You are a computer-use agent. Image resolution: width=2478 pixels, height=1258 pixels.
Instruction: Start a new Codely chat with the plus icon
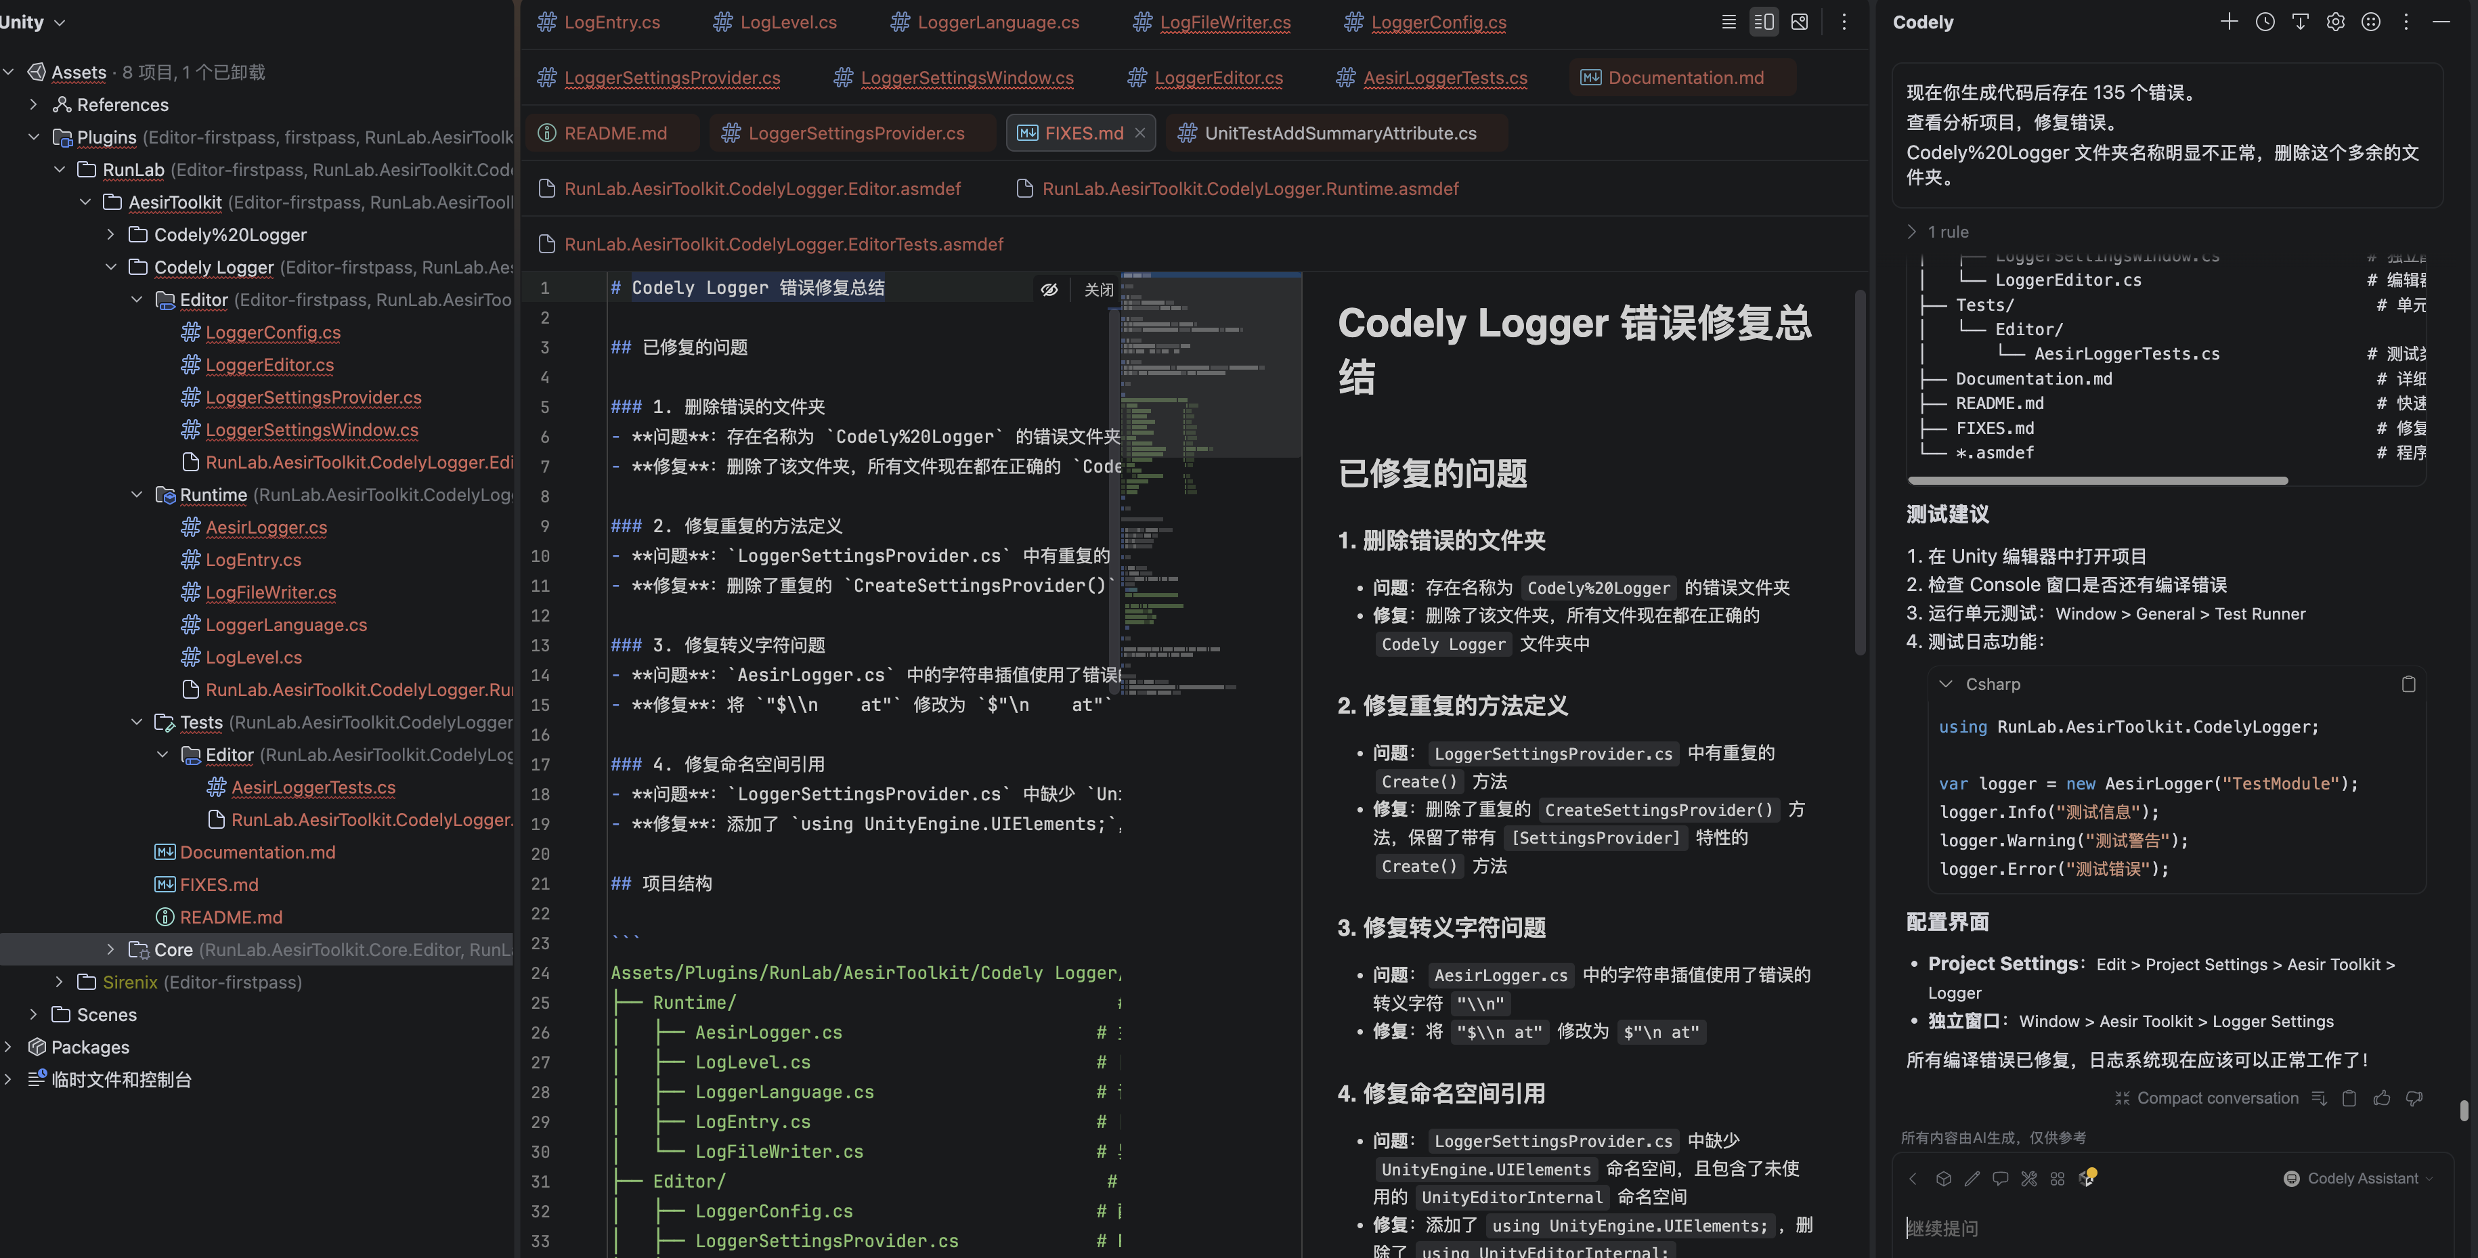pyautogui.click(x=2230, y=21)
